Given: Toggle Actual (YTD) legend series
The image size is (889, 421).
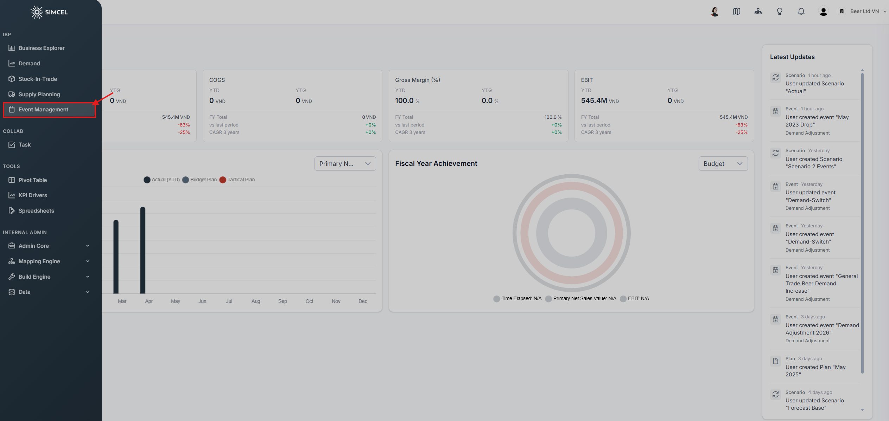Looking at the screenshot, I should coord(161,180).
